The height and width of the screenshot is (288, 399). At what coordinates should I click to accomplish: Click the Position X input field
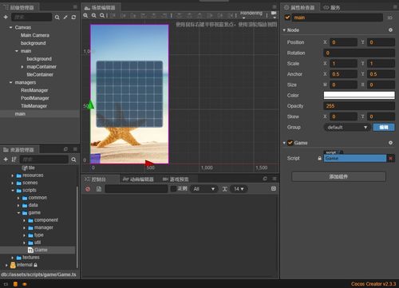(x=343, y=42)
